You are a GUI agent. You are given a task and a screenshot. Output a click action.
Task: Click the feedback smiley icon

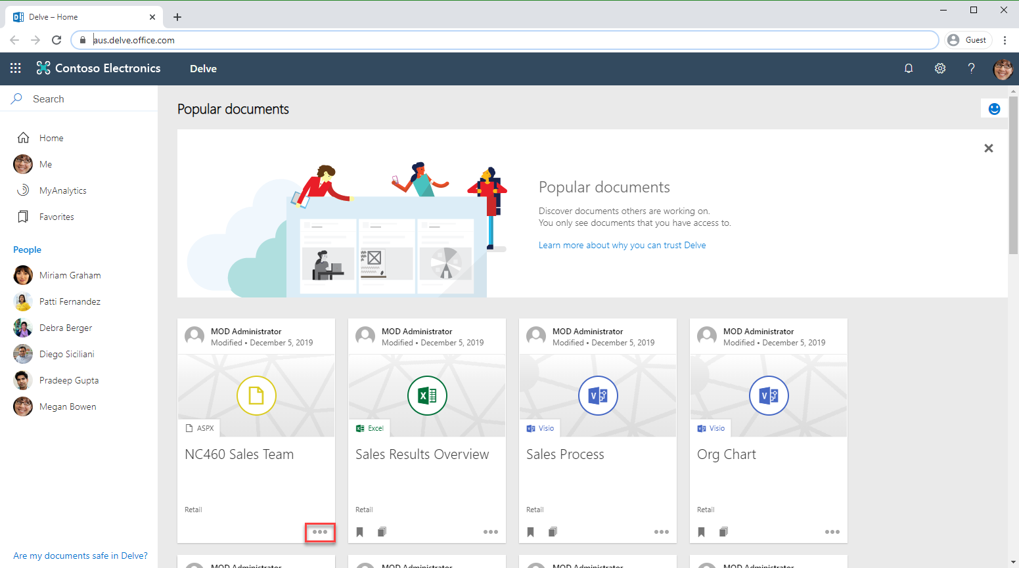pos(994,109)
